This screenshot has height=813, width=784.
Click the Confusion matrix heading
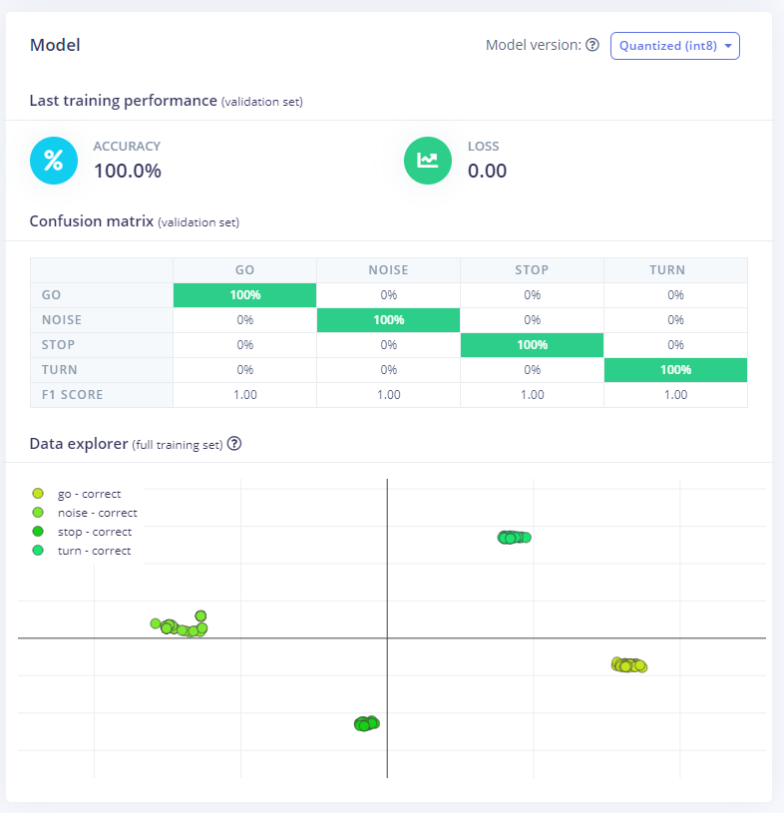pyautogui.click(x=135, y=221)
